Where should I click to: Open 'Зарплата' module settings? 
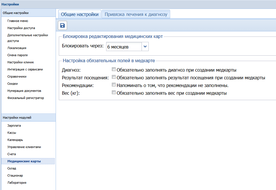[14, 126]
